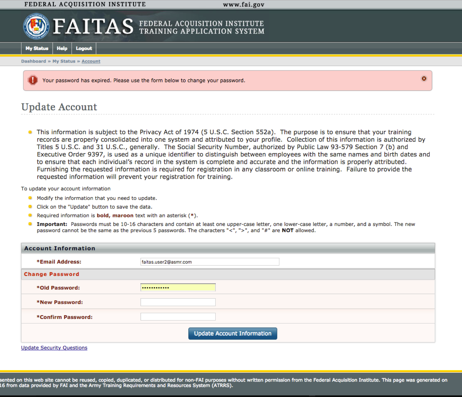Image resolution: width=462 pixels, height=397 pixels.
Task: Dismiss the password expired alert
Action: point(424,78)
